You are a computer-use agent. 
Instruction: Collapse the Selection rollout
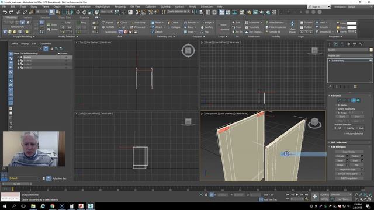point(336,96)
